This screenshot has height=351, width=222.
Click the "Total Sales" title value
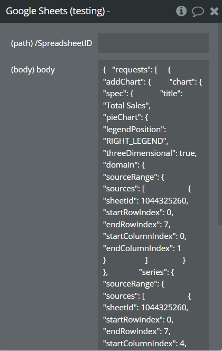click(x=127, y=106)
